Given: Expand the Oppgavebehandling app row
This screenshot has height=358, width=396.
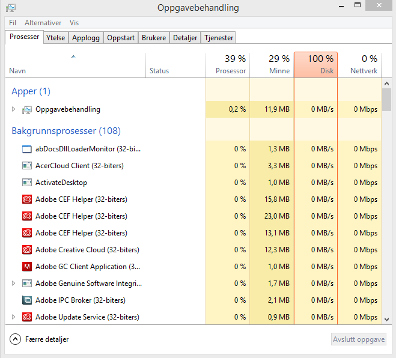Looking at the screenshot, I should click(14, 109).
